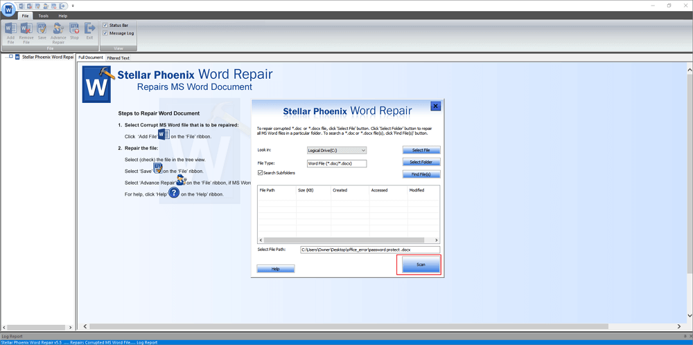This screenshot has width=693, height=345.
Task: Click the Remove File ribbon icon
Action: [x=26, y=32]
